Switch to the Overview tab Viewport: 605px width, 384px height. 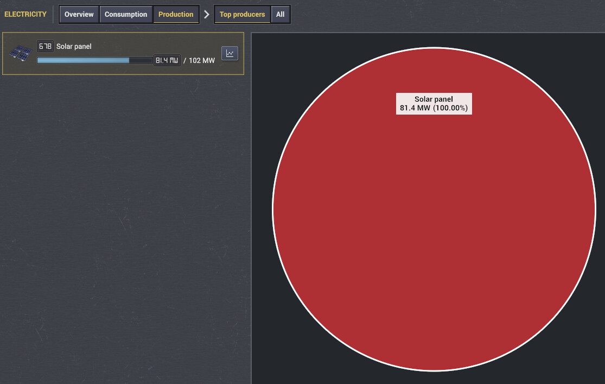79,14
